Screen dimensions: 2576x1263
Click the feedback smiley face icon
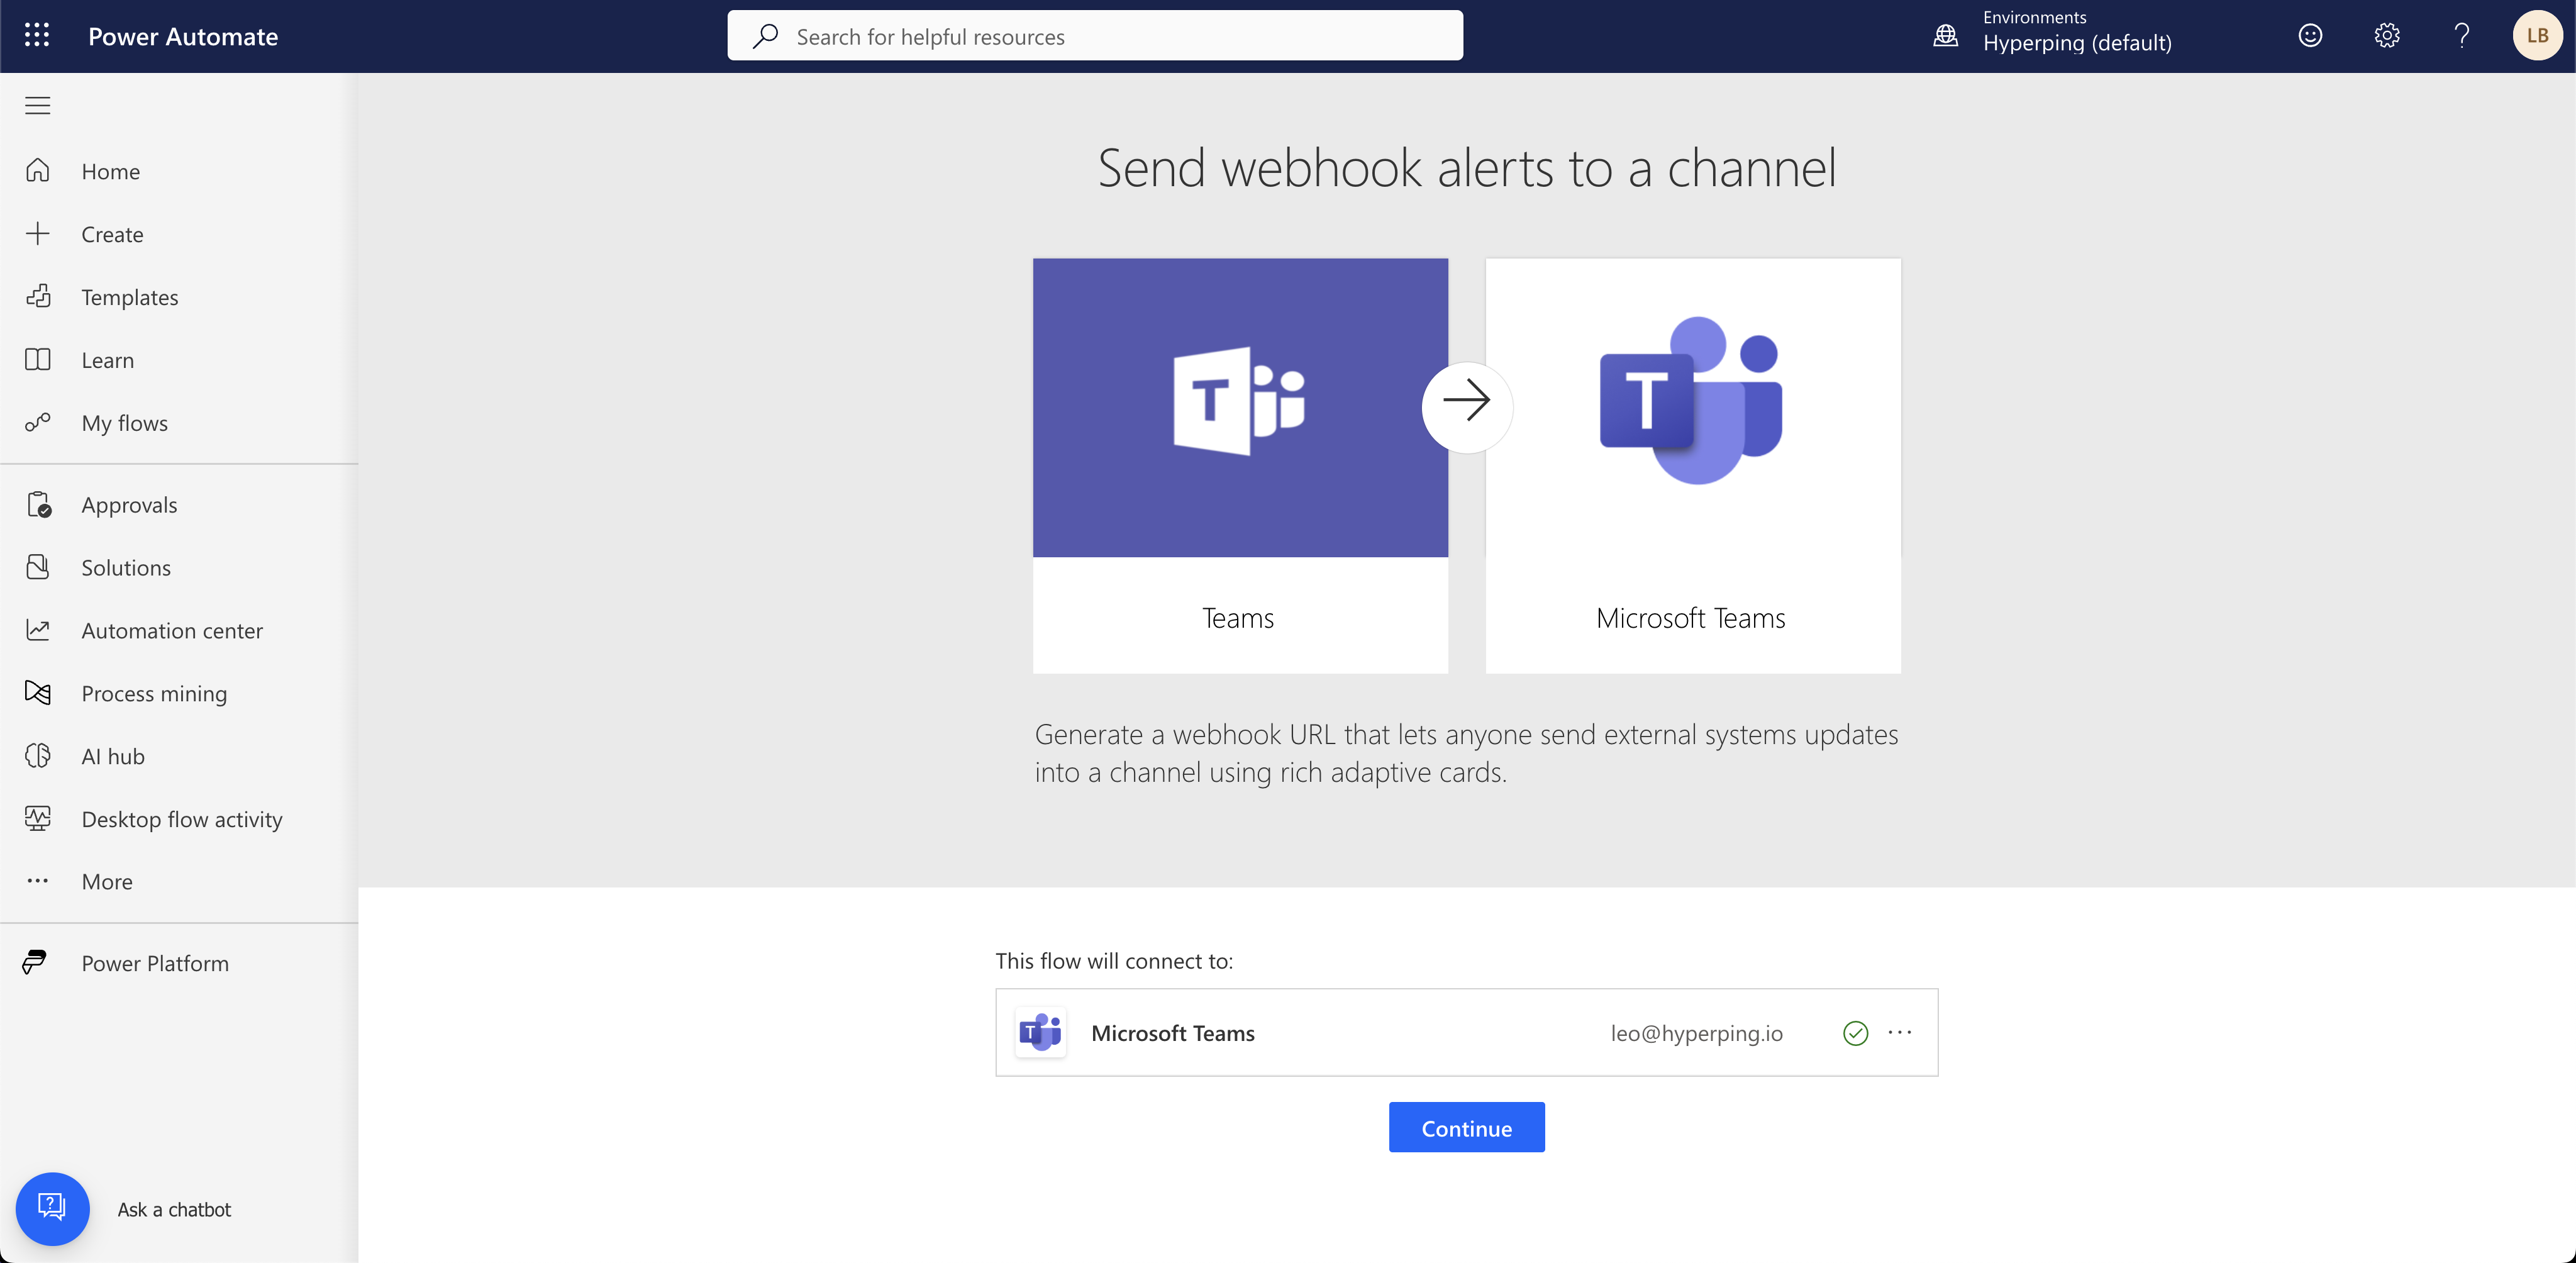click(2310, 36)
